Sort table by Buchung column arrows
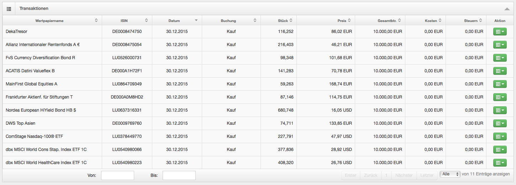Screen dimensions: 516x185 (x=255, y=21)
